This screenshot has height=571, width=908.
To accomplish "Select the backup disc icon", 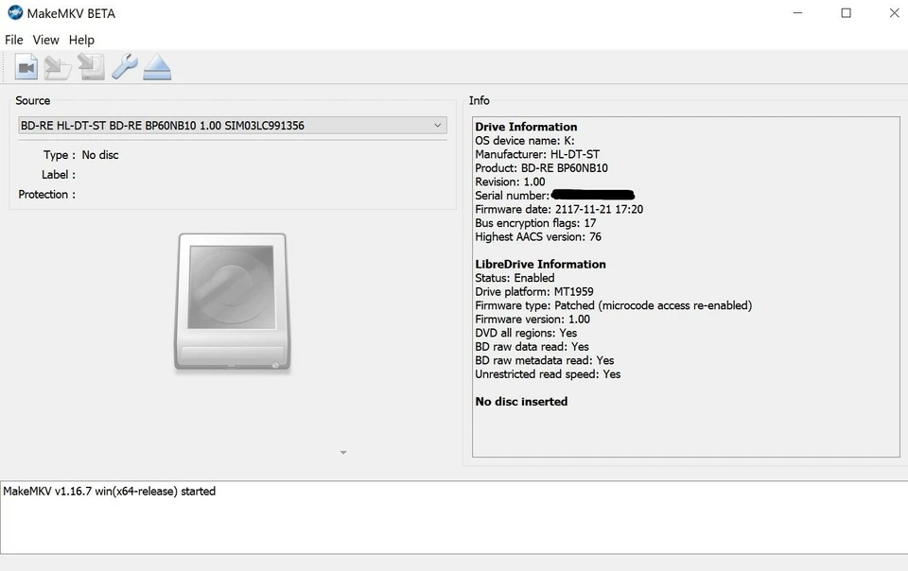I will point(89,66).
